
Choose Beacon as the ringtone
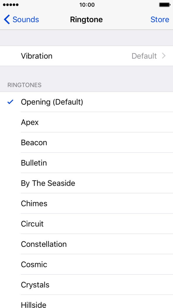(x=34, y=143)
